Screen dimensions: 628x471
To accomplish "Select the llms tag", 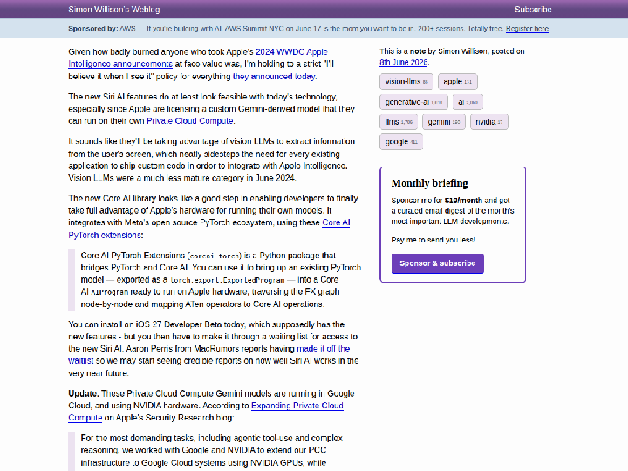I will coord(399,122).
